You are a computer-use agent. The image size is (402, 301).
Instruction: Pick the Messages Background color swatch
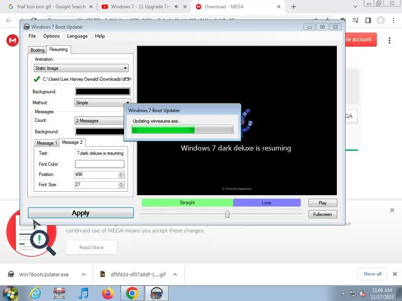tap(99, 132)
